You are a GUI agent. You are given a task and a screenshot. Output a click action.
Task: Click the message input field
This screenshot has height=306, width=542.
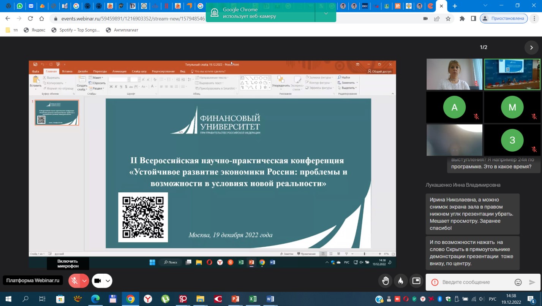[x=475, y=282]
